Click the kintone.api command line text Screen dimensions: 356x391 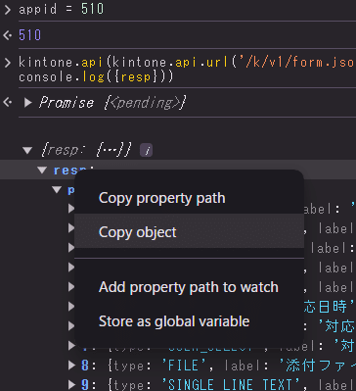(187, 62)
